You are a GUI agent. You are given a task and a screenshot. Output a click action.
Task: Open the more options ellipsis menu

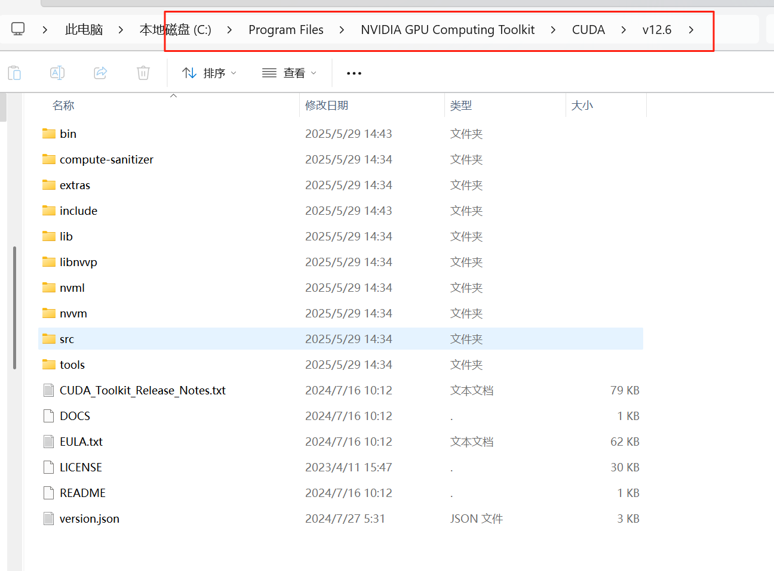pos(354,73)
